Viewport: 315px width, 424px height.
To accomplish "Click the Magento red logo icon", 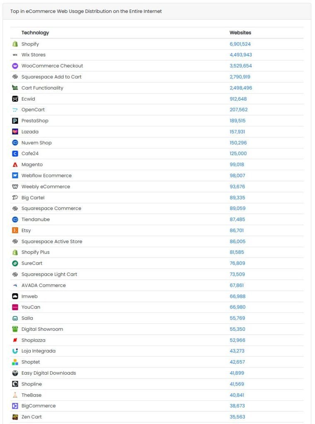I will point(15,165).
